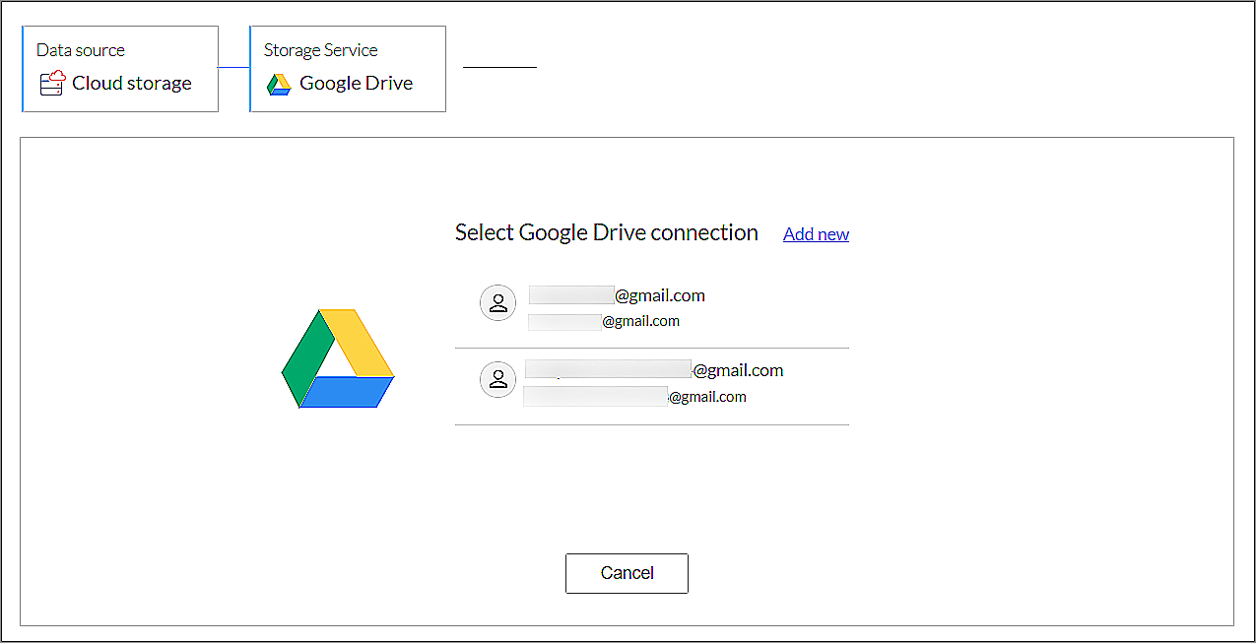Viewport: 1256px width, 643px height.
Task: Select the second Gmail account avatar icon
Action: 497,379
